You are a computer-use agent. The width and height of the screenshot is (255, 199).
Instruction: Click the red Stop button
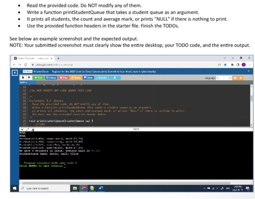[64, 78]
